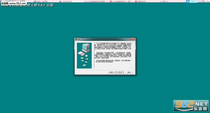Image resolution: width=210 pixels, height=113 pixels.
Task: Close the 重要注释 dialog
Action: [x=133, y=39]
